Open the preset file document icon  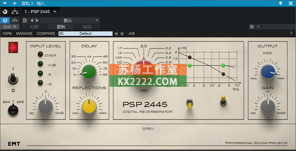pyautogui.click(x=25, y=20)
